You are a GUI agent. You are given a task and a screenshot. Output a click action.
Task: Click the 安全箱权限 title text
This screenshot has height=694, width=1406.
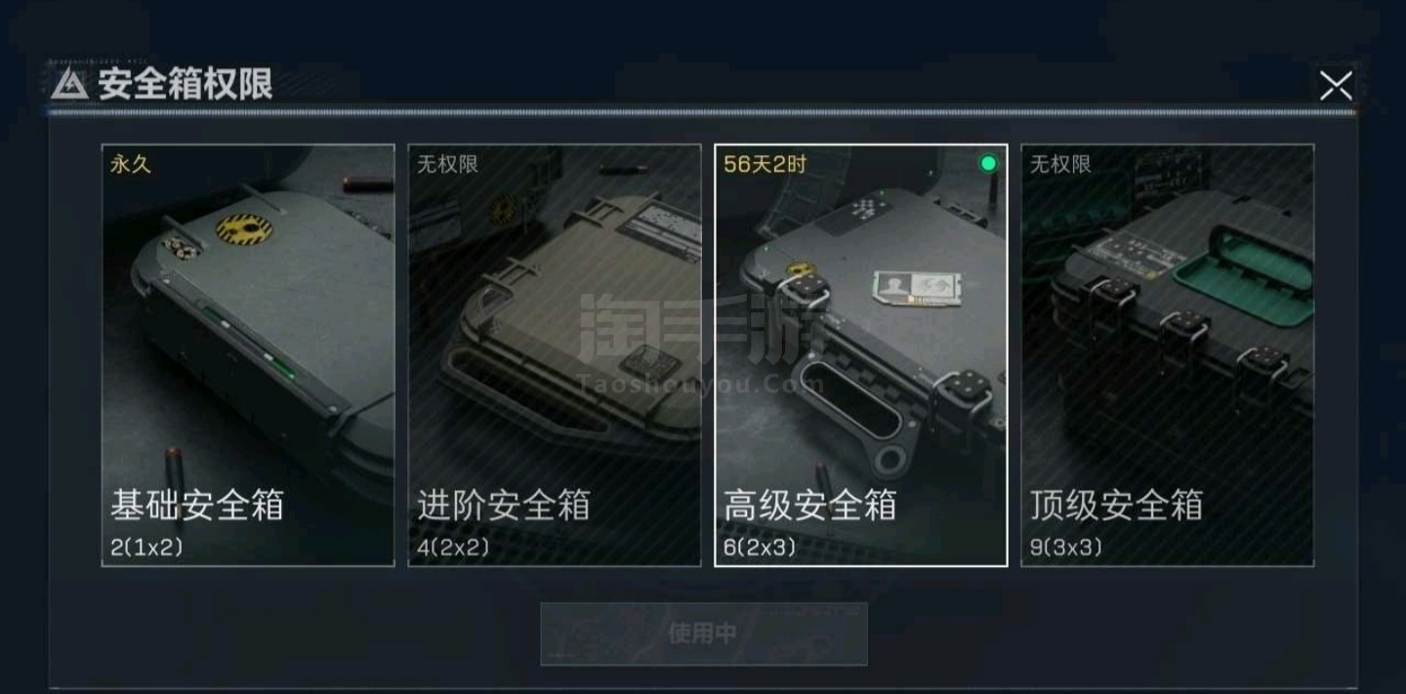click(185, 85)
